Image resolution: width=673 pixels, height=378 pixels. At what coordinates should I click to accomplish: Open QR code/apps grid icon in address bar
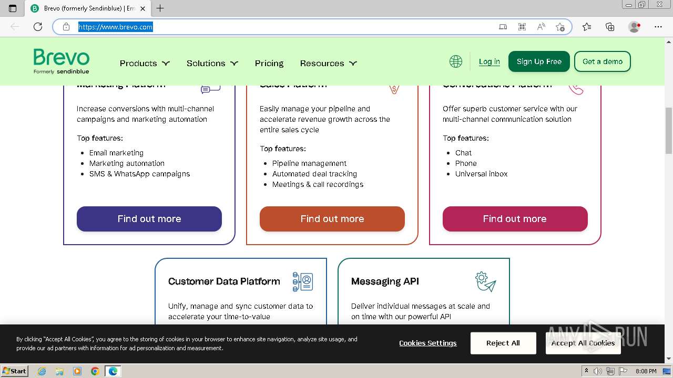(x=522, y=27)
